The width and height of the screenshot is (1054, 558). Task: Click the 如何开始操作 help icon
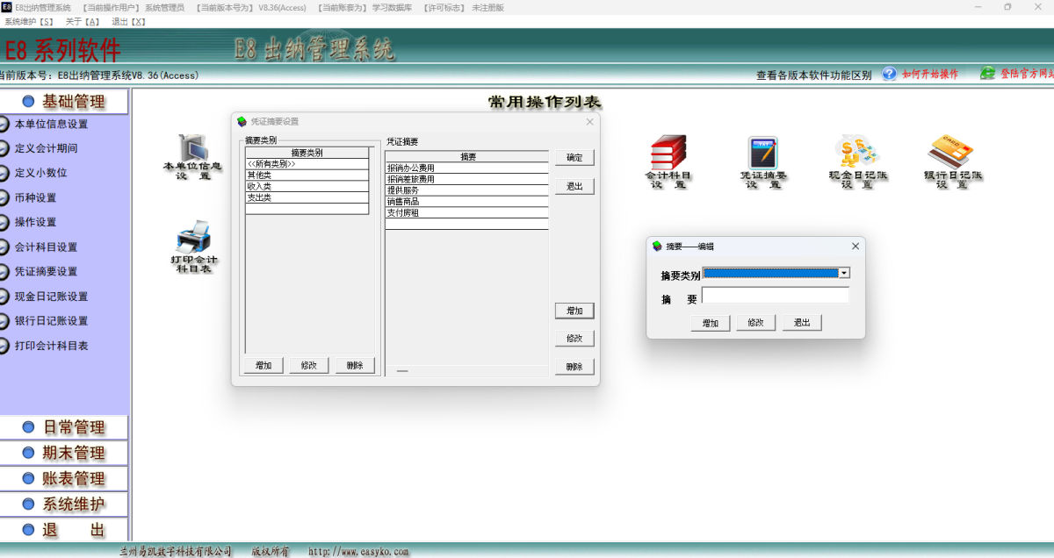887,74
